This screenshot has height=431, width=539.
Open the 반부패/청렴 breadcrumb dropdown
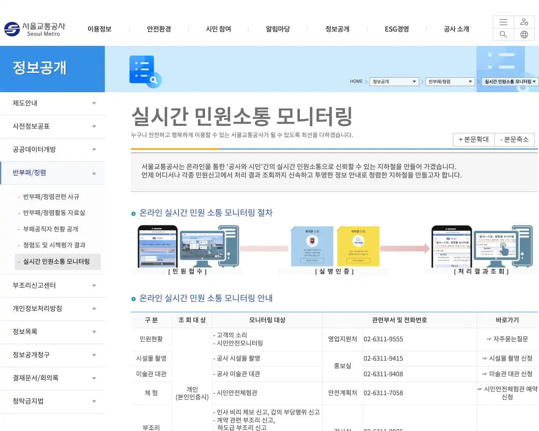tap(450, 82)
